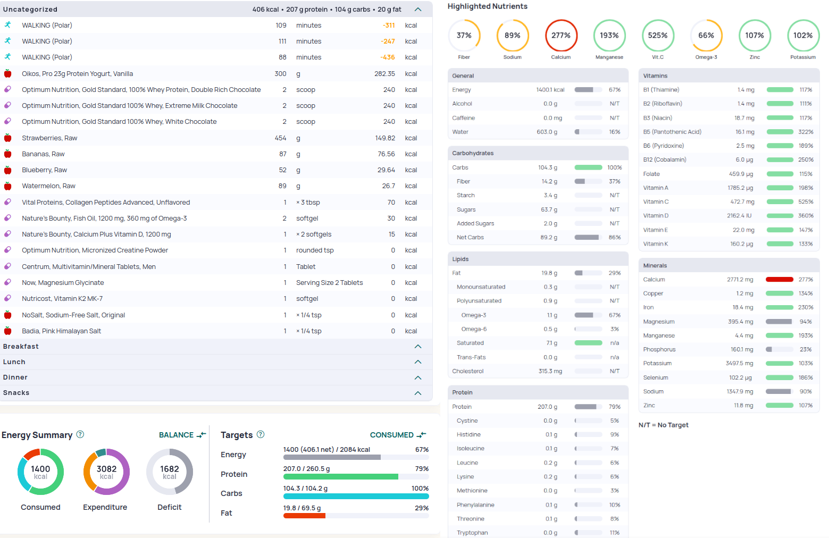Click the pill icon for Nature's Bounty Fish Oil
This screenshot has height=538, width=829.
click(x=7, y=218)
